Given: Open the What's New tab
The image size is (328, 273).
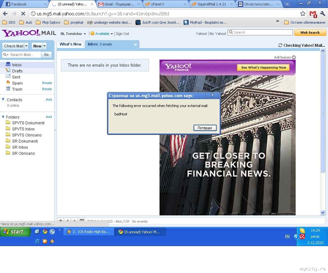Looking at the screenshot, I should 70,44.
